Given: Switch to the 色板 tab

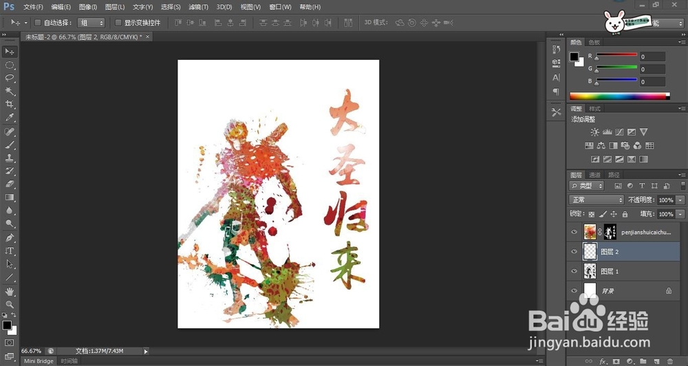Looking at the screenshot, I should point(594,42).
